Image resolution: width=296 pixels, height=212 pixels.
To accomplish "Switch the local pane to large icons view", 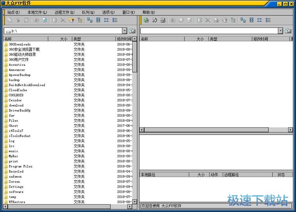I will pos(90,20).
